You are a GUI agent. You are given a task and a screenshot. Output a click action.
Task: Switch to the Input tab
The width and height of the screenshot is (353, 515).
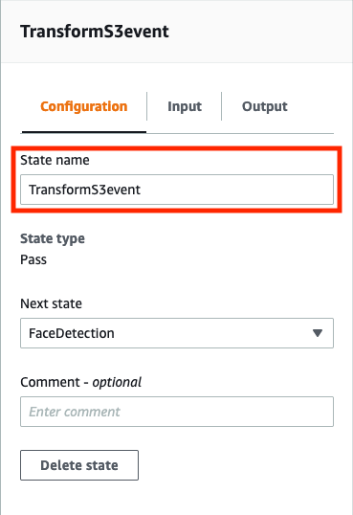tap(185, 106)
